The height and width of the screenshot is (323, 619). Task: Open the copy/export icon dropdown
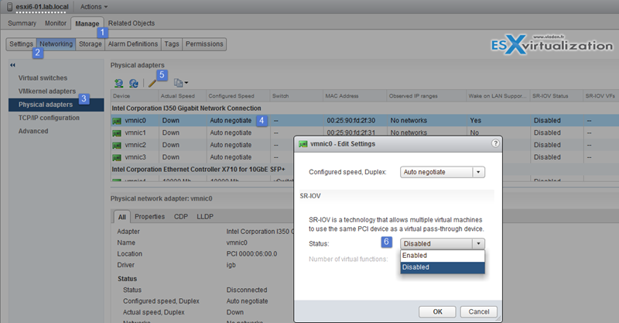[x=181, y=83]
